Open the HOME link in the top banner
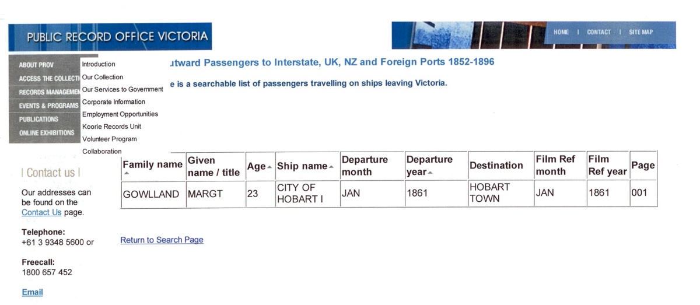The width and height of the screenshot is (700, 305). (x=561, y=32)
